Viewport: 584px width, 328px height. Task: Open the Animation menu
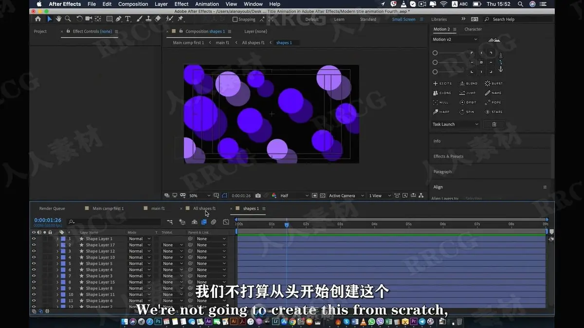click(x=207, y=4)
